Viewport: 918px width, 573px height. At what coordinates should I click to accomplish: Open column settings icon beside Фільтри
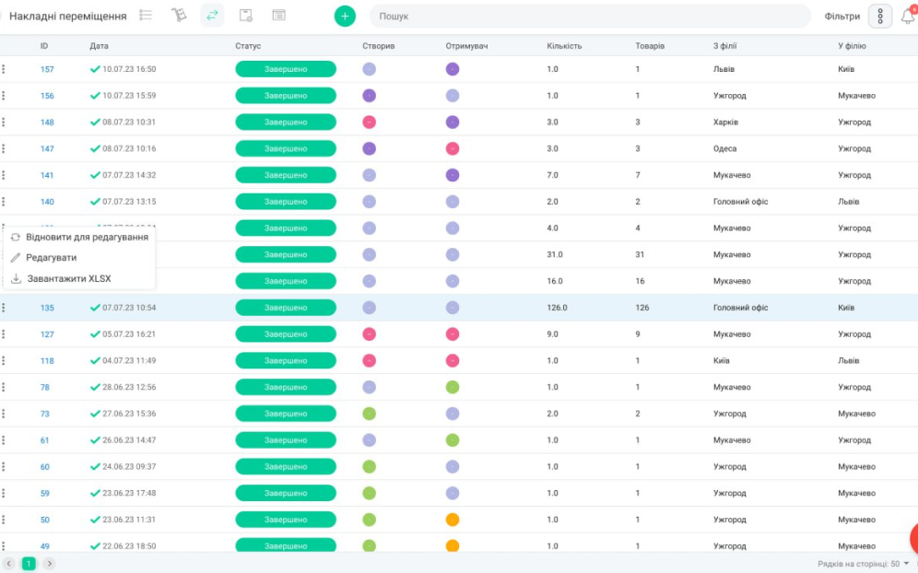880,17
